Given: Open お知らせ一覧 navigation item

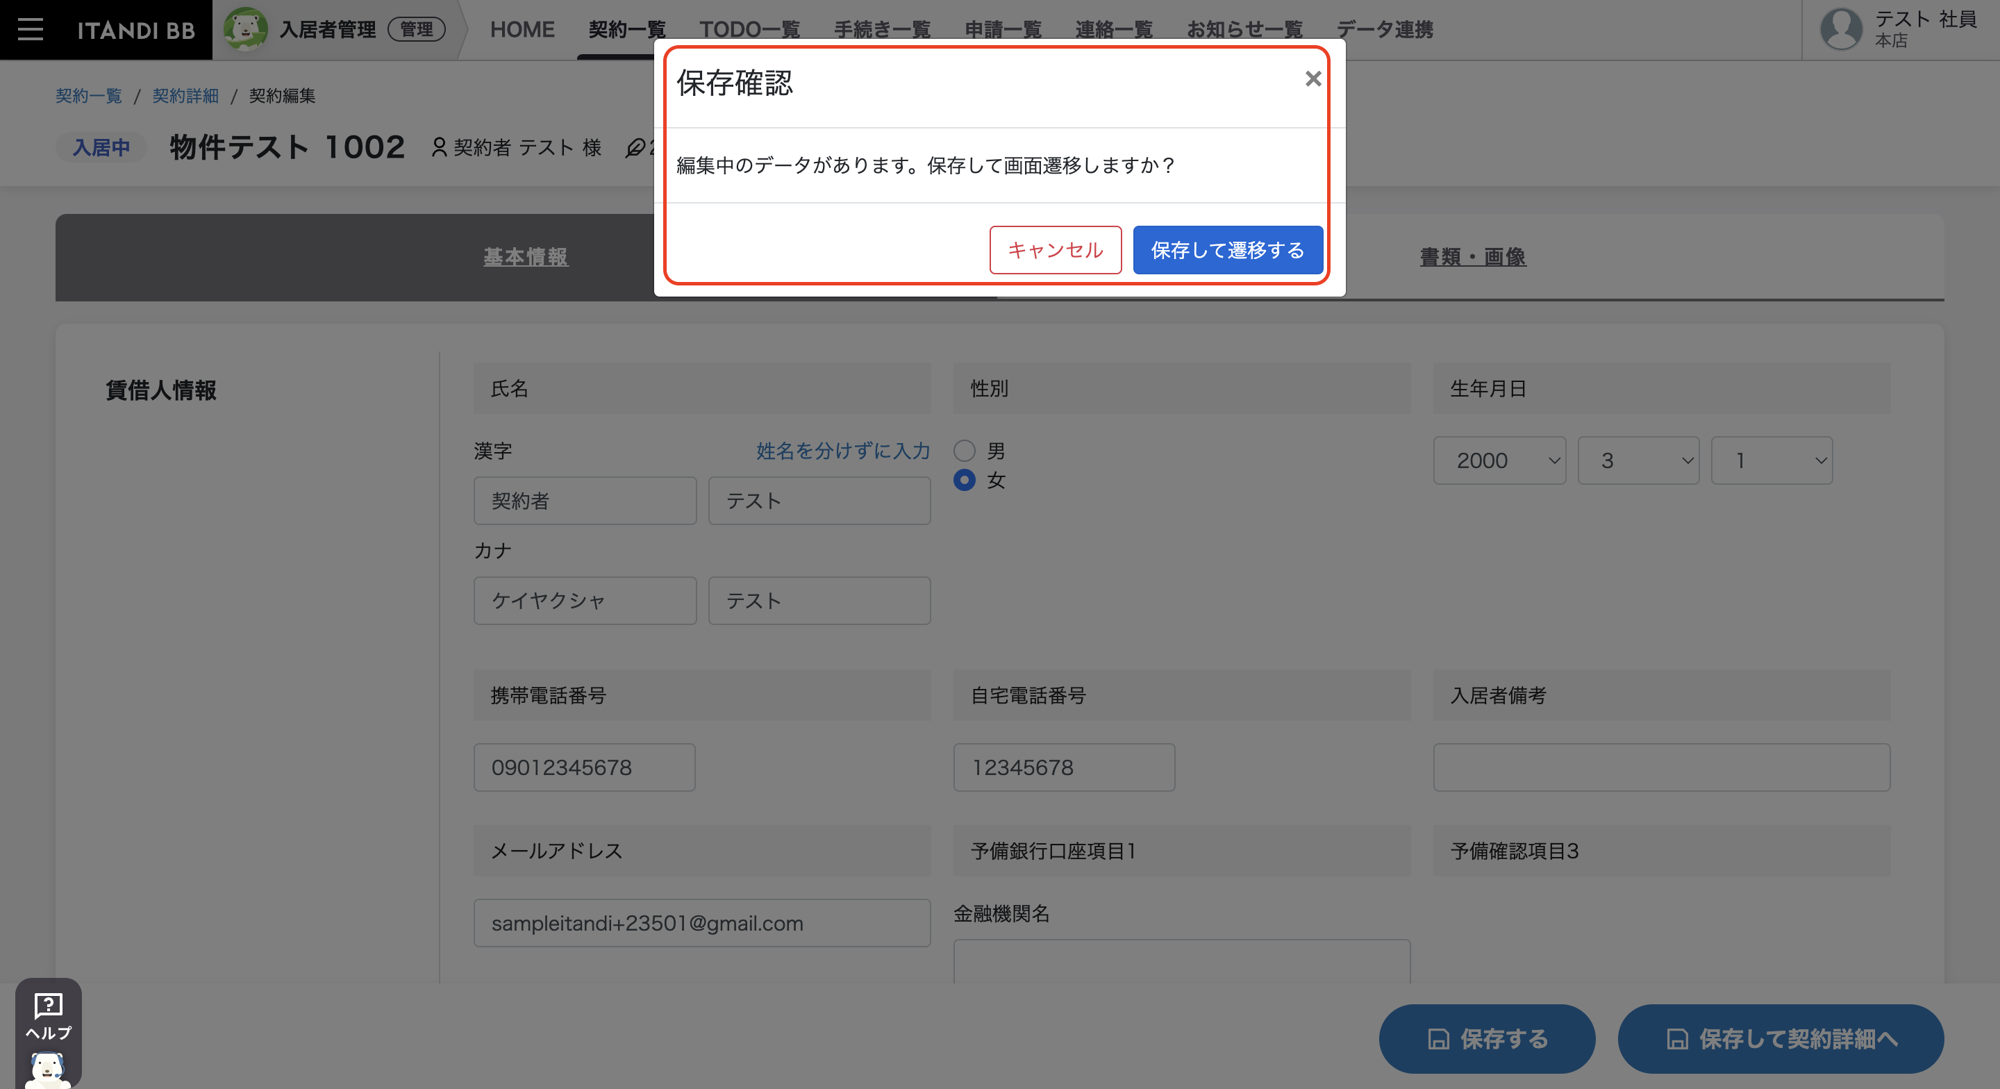Looking at the screenshot, I should (x=1244, y=29).
